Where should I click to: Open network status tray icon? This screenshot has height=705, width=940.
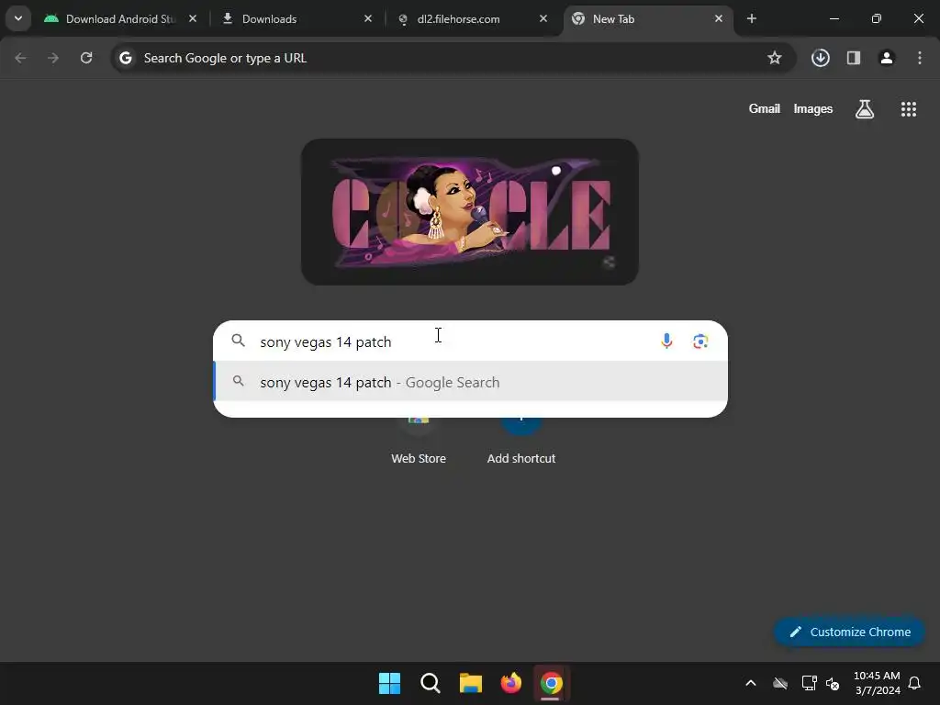[810, 683]
